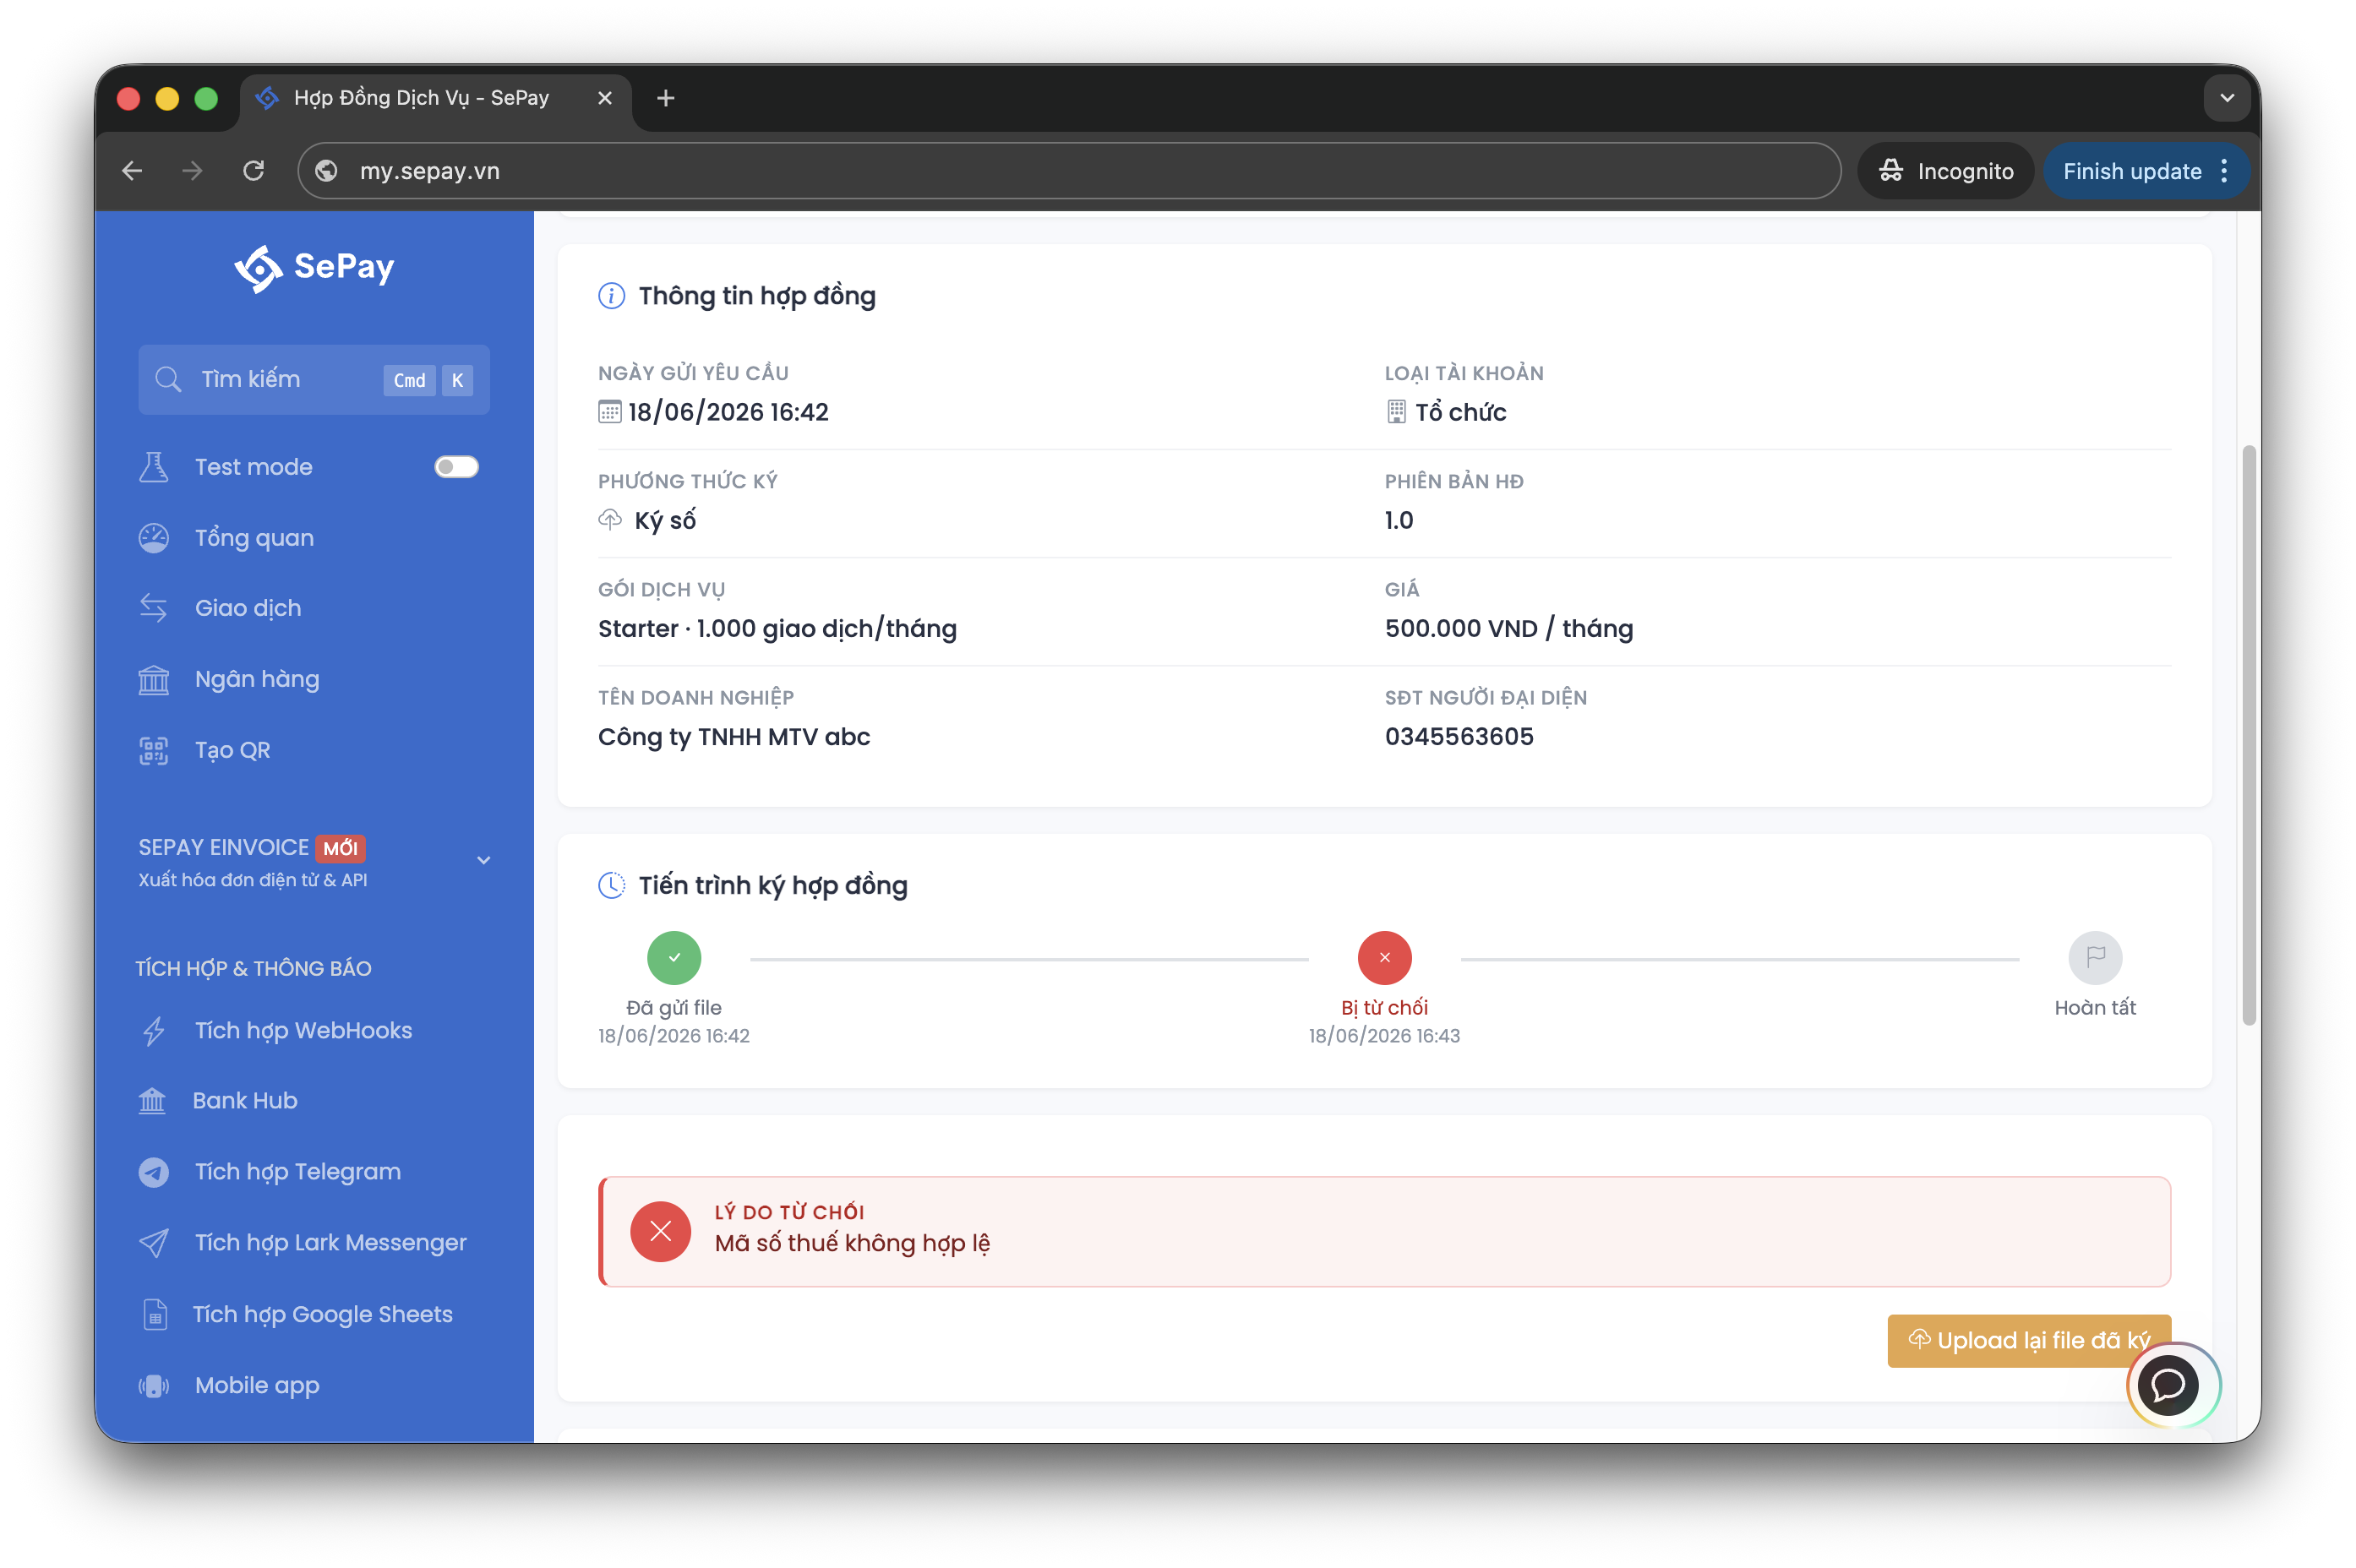Click the Test mode flask icon
Image resolution: width=2356 pixels, height=1568 pixels.
[153, 467]
